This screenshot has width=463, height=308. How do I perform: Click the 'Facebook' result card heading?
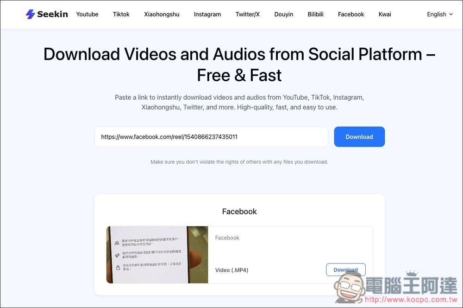tap(239, 212)
